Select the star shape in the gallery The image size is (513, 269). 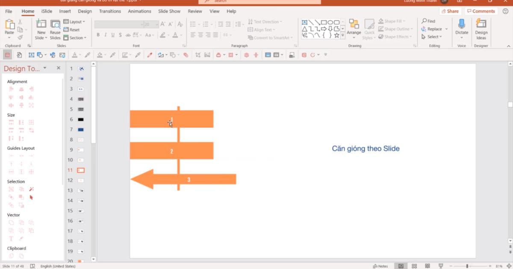click(x=336, y=35)
